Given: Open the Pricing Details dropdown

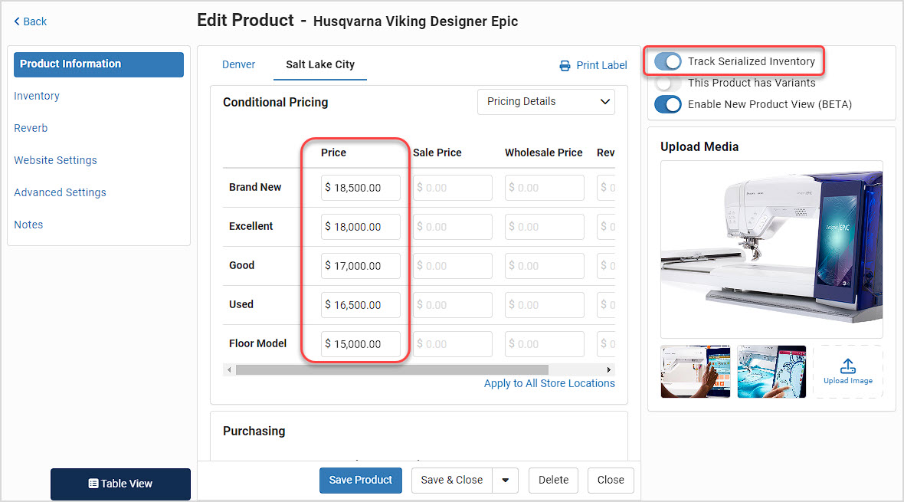Looking at the screenshot, I should [x=546, y=102].
